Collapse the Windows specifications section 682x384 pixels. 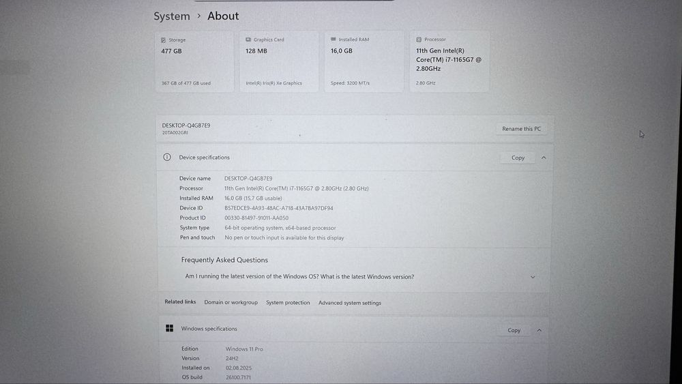tap(539, 331)
